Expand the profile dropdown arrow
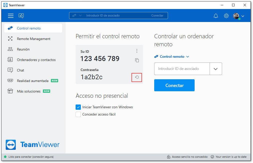 tap(243, 16)
